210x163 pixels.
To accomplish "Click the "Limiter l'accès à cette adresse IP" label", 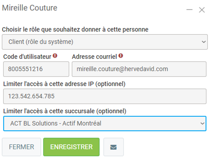I will [x=64, y=84].
